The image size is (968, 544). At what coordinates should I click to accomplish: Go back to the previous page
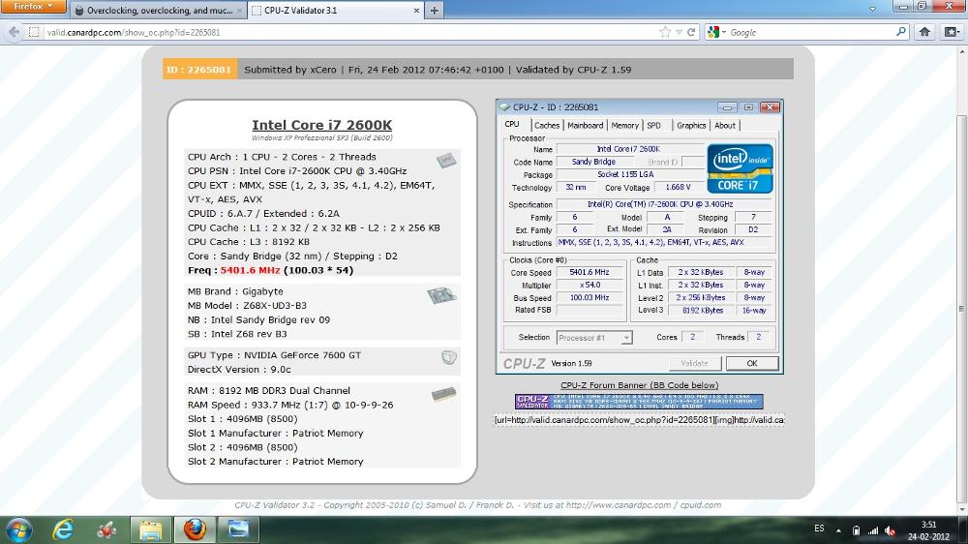point(14,32)
